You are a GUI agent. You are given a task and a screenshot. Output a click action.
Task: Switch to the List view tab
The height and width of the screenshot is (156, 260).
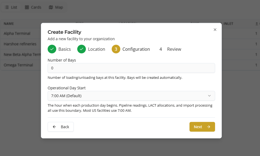pyautogui.click(x=11, y=7)
